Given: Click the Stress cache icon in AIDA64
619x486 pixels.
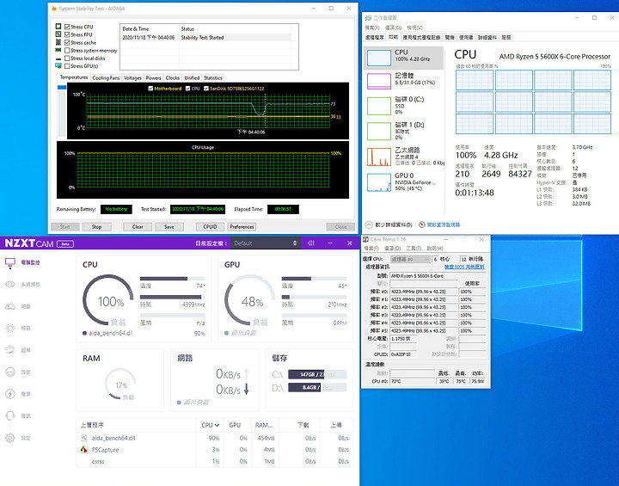Looking at the screenshot, I should click(58, 42).
